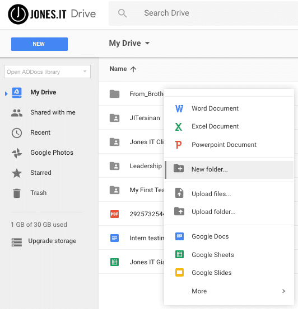Click the Google Sheets green icon in menu
Screen dimensions: 298x309
coord(179,254)
